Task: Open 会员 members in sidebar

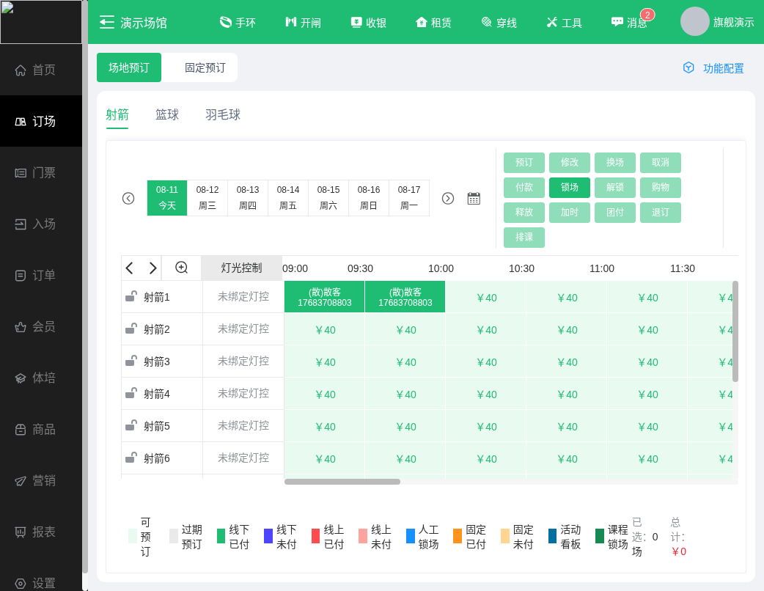Action: click(41, 326)
